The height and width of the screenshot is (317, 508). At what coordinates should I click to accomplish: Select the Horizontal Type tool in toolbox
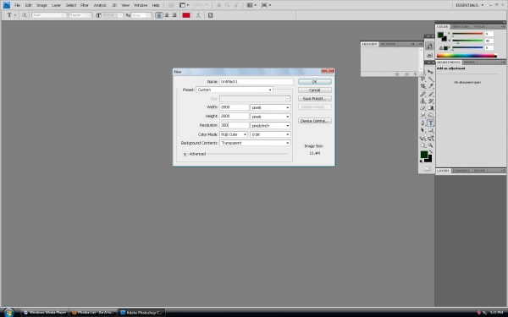(431, 123)
